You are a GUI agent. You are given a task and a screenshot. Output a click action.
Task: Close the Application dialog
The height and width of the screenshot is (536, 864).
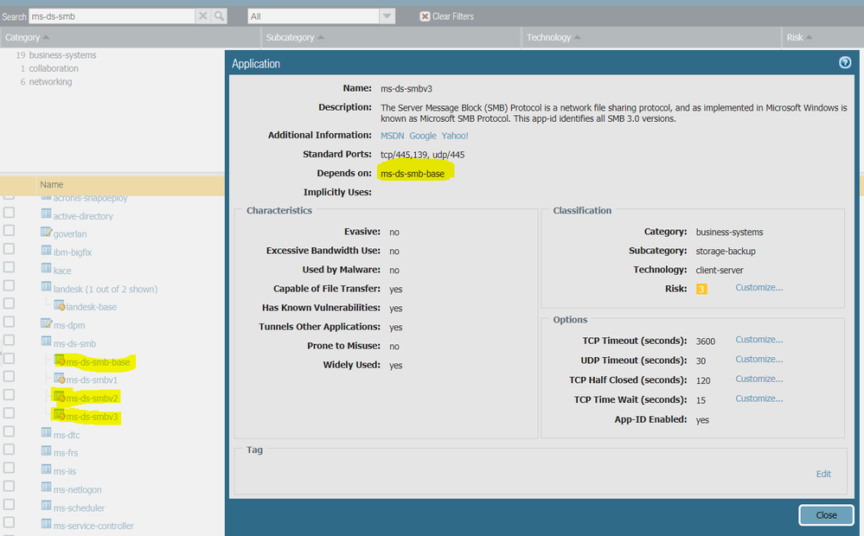pos(826,515)
